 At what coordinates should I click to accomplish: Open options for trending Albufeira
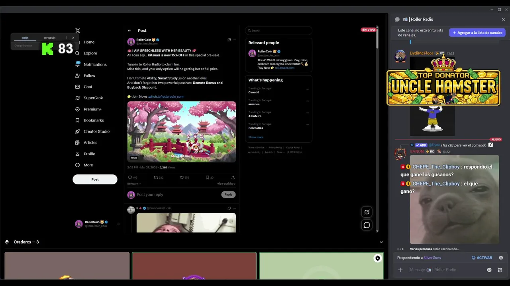307,113
